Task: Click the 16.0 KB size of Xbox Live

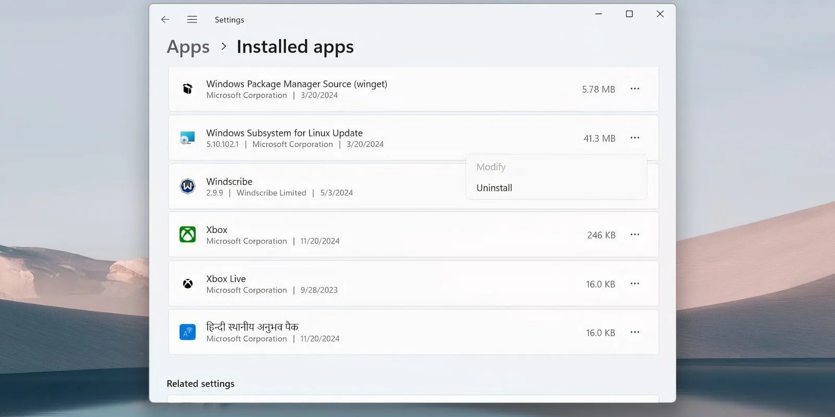Action: click(x=600, y=284)
